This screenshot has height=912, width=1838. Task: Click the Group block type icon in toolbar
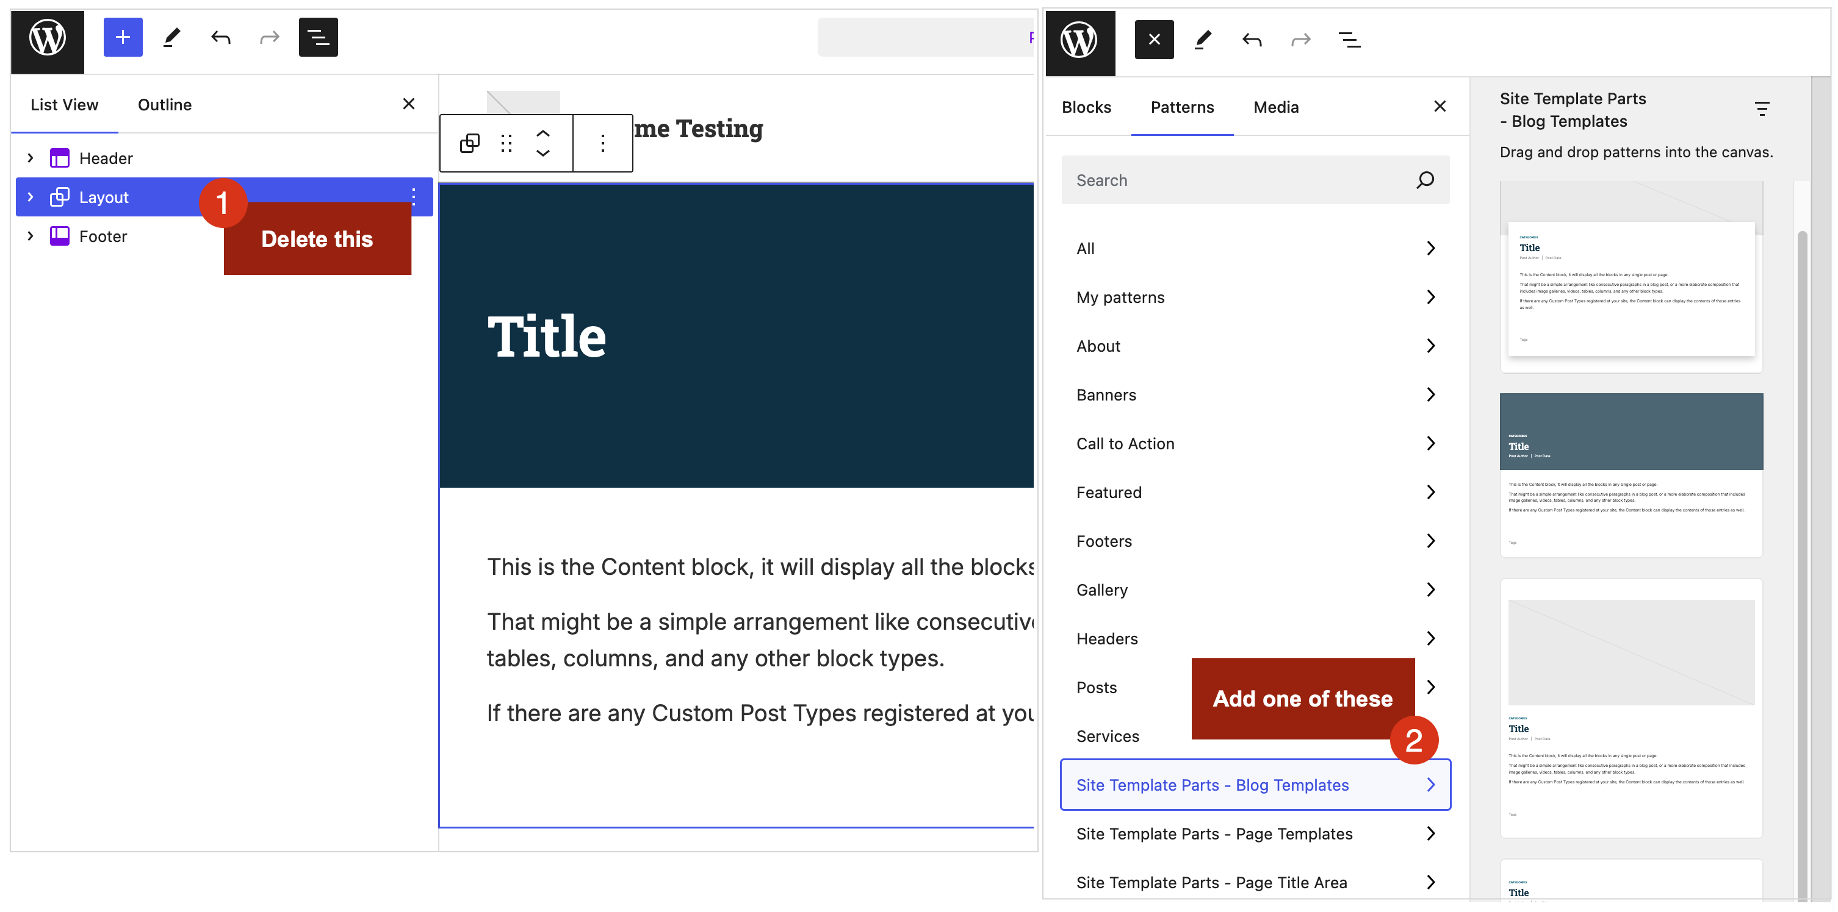click(x=469, y=143)
